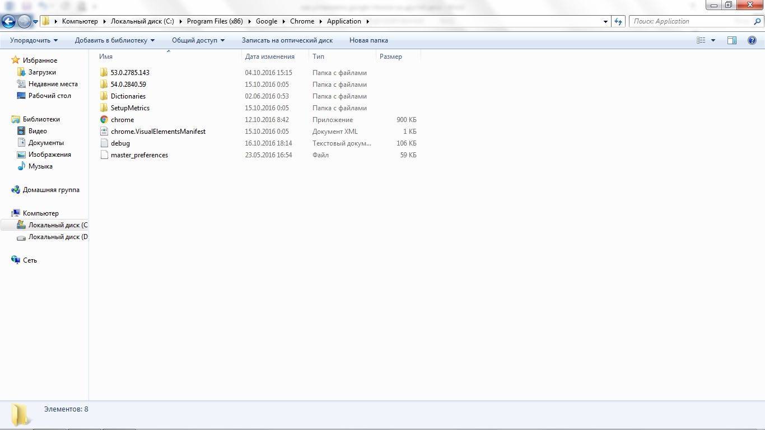This screenshot has height=430, width=765.
Task: Select Загрузки in the navigation pane
Action: (x=42, y=72)
